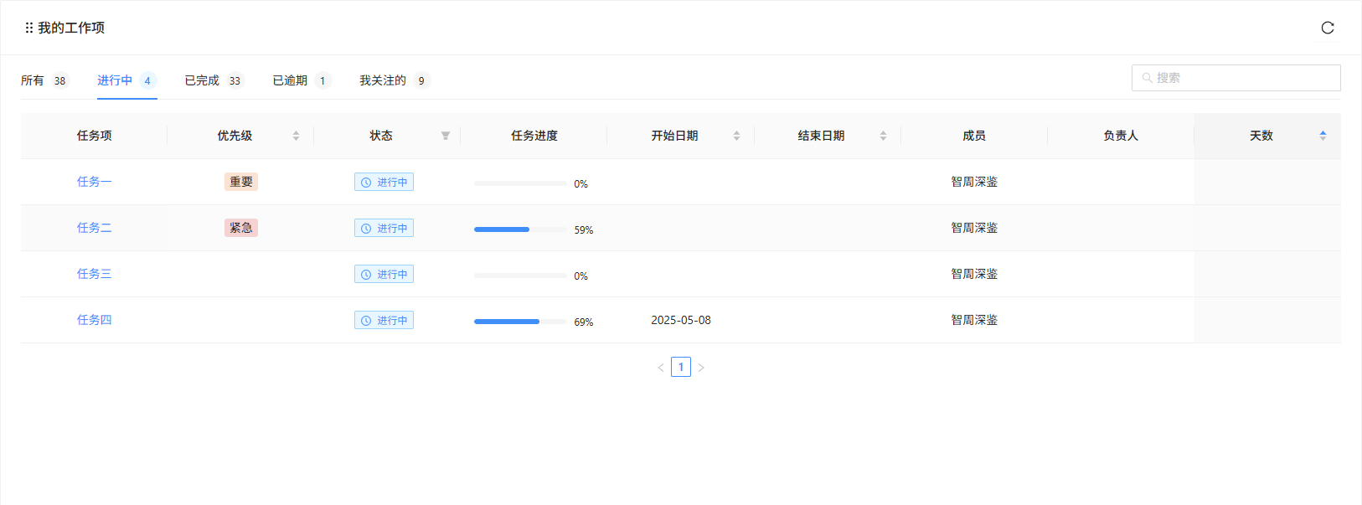This screenshot has height=505, width=1362.
Task: Click the status filter icon in 状态 column
Action: [x=446, y=136]
